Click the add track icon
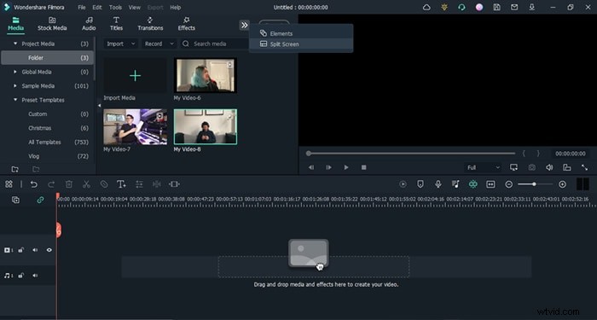 coord(15,200)
